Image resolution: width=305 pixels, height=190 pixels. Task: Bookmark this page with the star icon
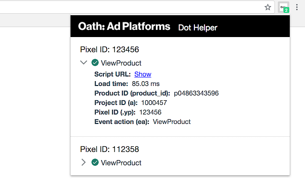[x=268, y=7]
